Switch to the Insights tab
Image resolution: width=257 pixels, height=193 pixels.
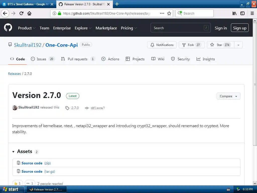pos(206,59)
